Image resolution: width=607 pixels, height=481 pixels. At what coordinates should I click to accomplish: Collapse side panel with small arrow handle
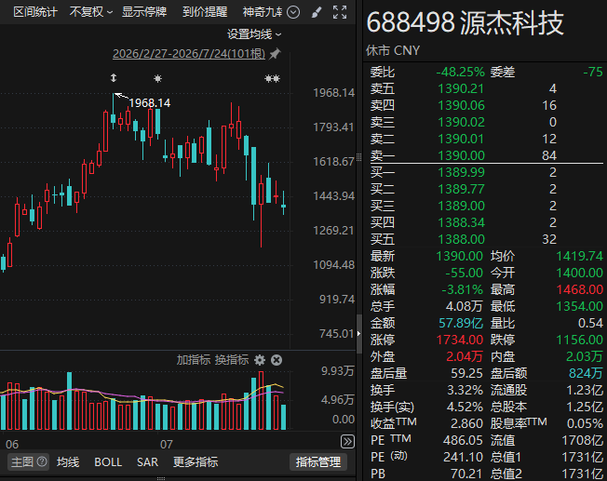tap(358, 334)
